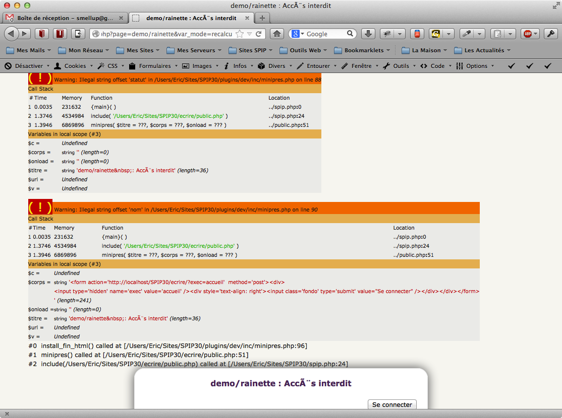
Task: Open the Mes Mails bookmarks folder
Action: [x=29, y=50]
